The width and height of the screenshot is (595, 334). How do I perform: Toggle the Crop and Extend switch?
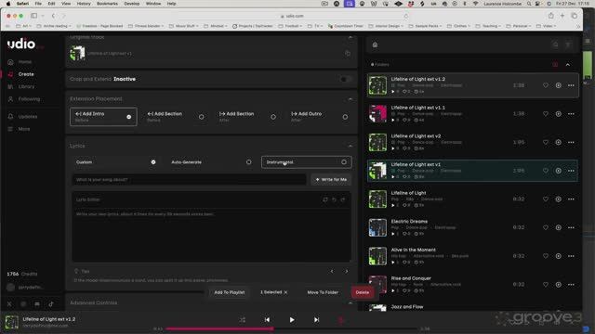pos(345,79)
